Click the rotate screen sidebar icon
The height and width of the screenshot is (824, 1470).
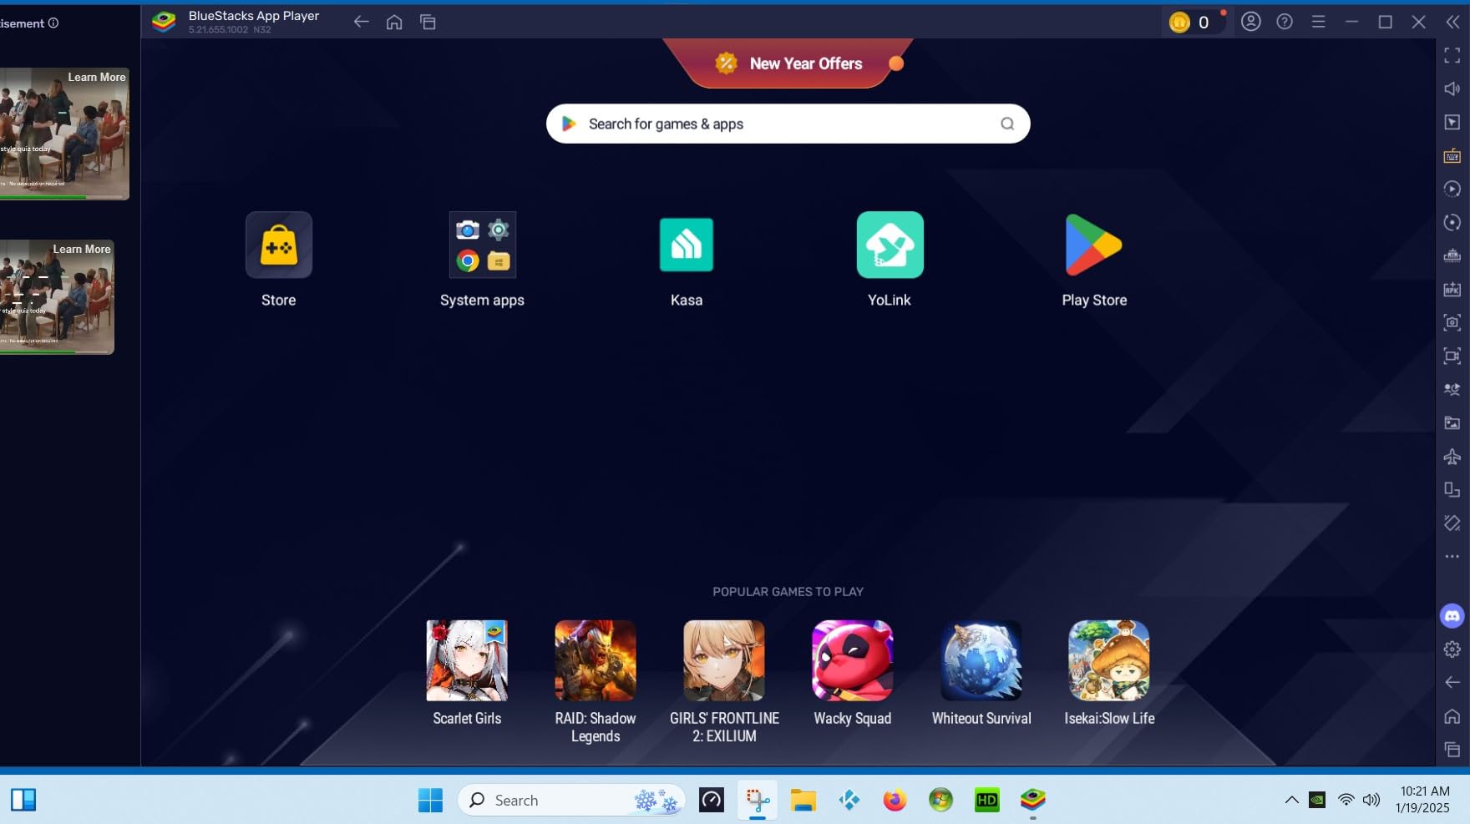(1452, 489)
